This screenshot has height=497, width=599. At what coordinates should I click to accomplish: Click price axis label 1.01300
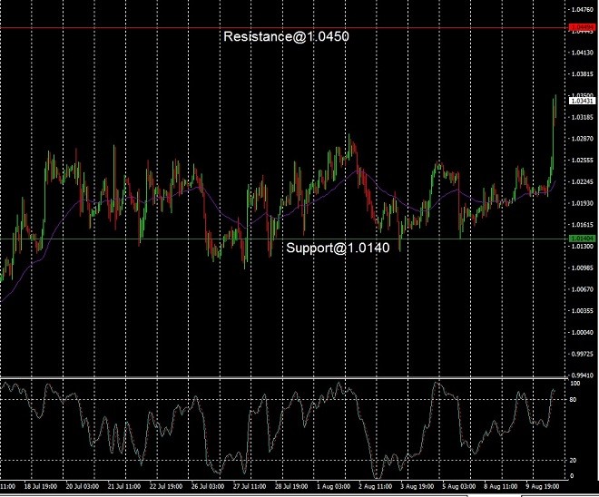pyautogui.click(x=583, y=246)
